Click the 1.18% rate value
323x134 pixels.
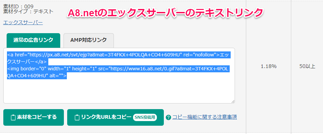[x=268, y=66]
